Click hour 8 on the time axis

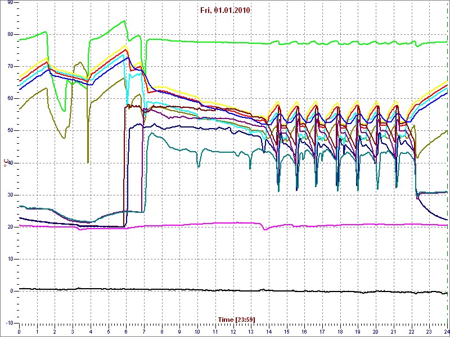pos(162,332)
